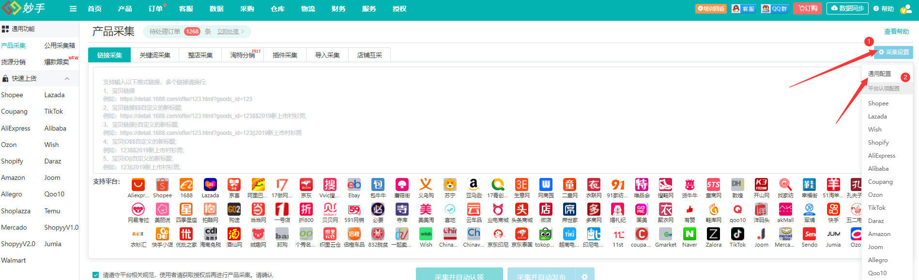Open the 财务 top menu
The height and width of the screenshot is (280, 919).
point(338,9)
